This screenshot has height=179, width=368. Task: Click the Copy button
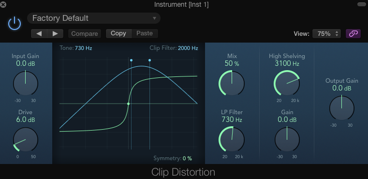coord(118,33)
